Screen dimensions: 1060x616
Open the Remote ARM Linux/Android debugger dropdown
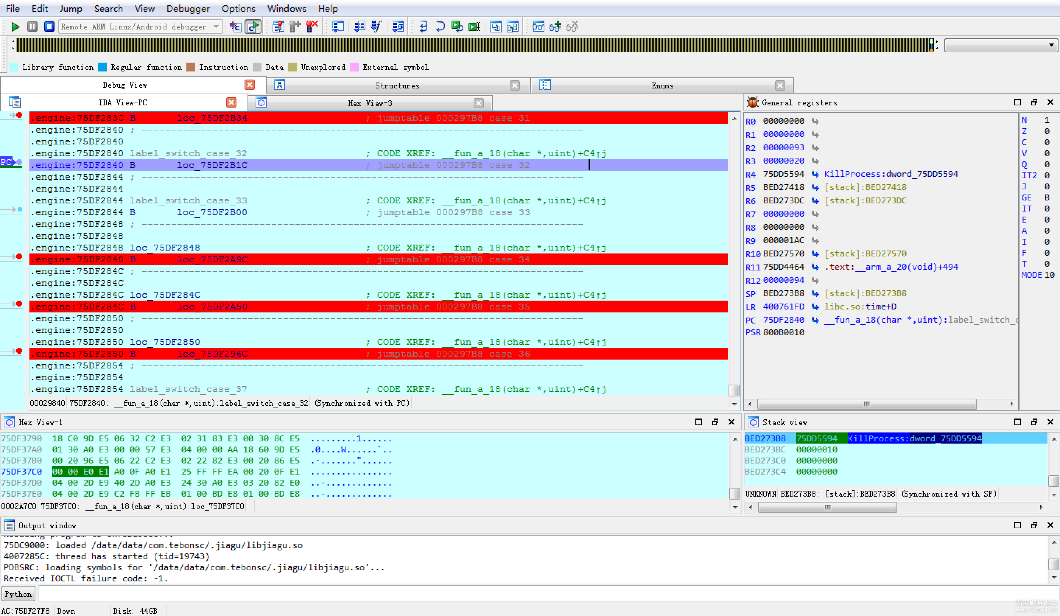(216, 27)
